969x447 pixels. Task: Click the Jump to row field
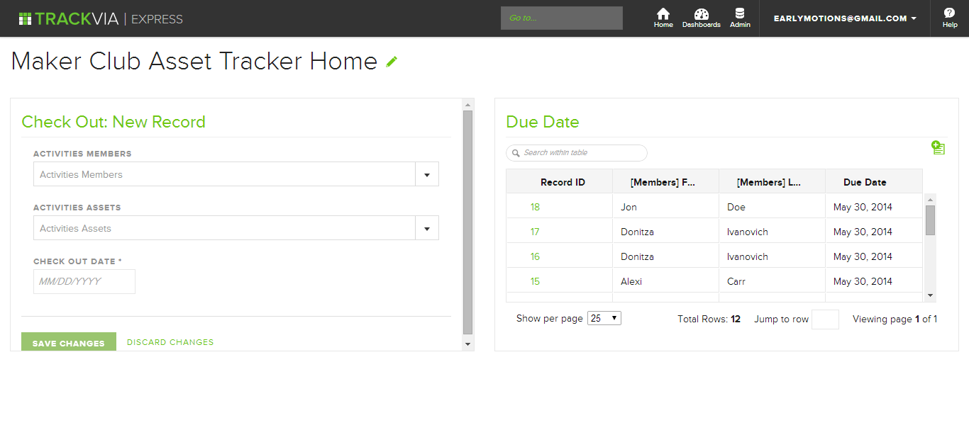(825, 319)
